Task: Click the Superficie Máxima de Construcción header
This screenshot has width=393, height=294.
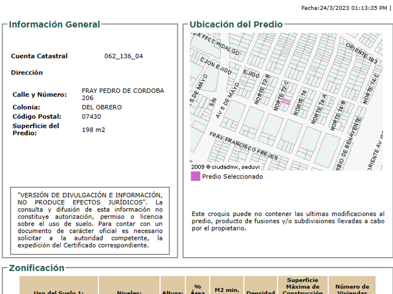Action: 302,287
